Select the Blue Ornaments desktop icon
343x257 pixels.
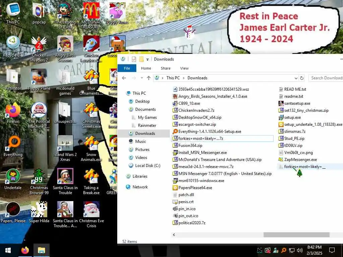click(x=91, y=82)
